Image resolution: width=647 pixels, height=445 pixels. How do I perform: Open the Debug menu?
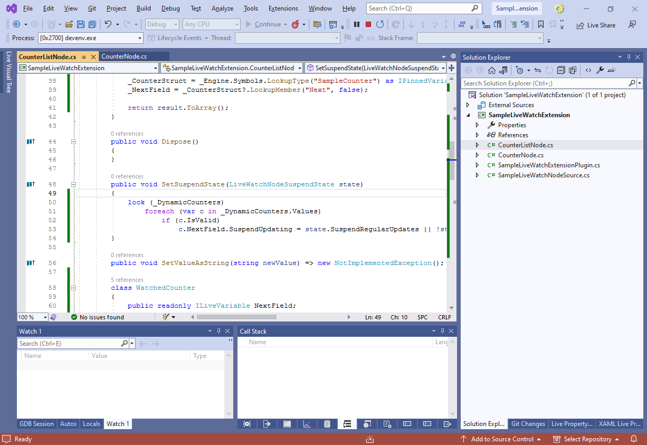click(170, 8)
